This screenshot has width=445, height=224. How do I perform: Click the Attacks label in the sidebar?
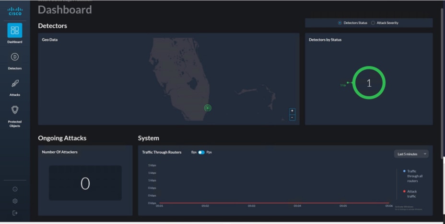[x=15, y=95]
